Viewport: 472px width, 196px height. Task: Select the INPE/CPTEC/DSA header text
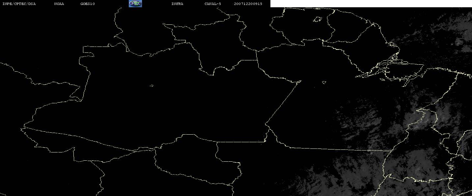pyautogui.click(x=19, y=4)
